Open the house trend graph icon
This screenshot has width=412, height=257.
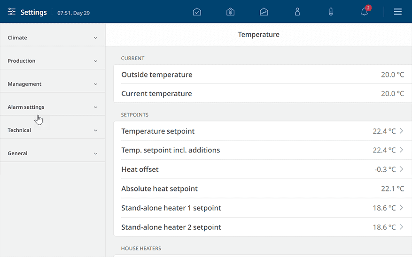(264, 12)
